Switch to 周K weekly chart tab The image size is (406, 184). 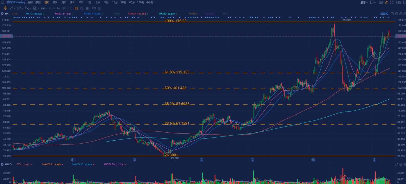(x=55, y=2)
